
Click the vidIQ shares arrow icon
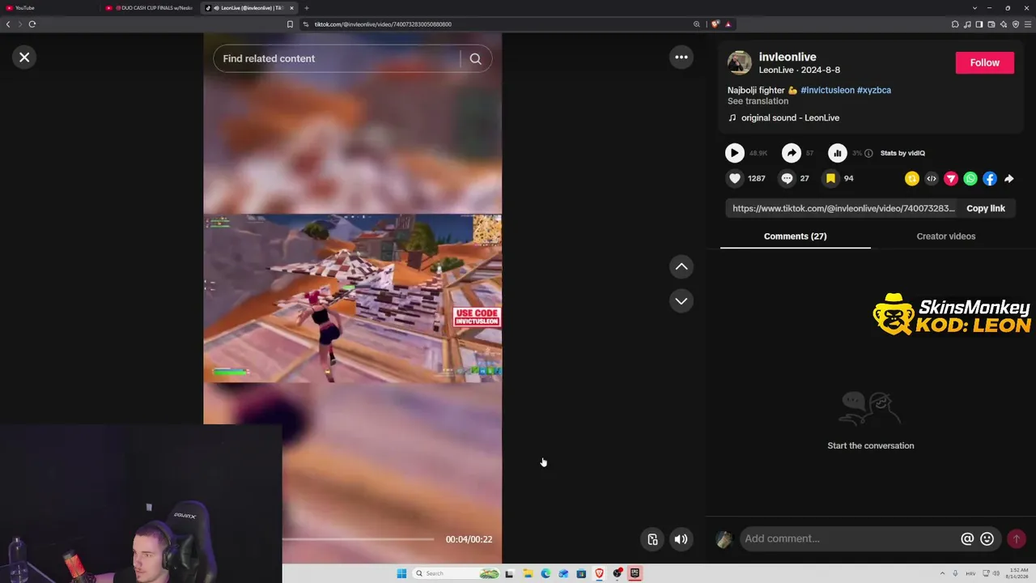point(791,153)
